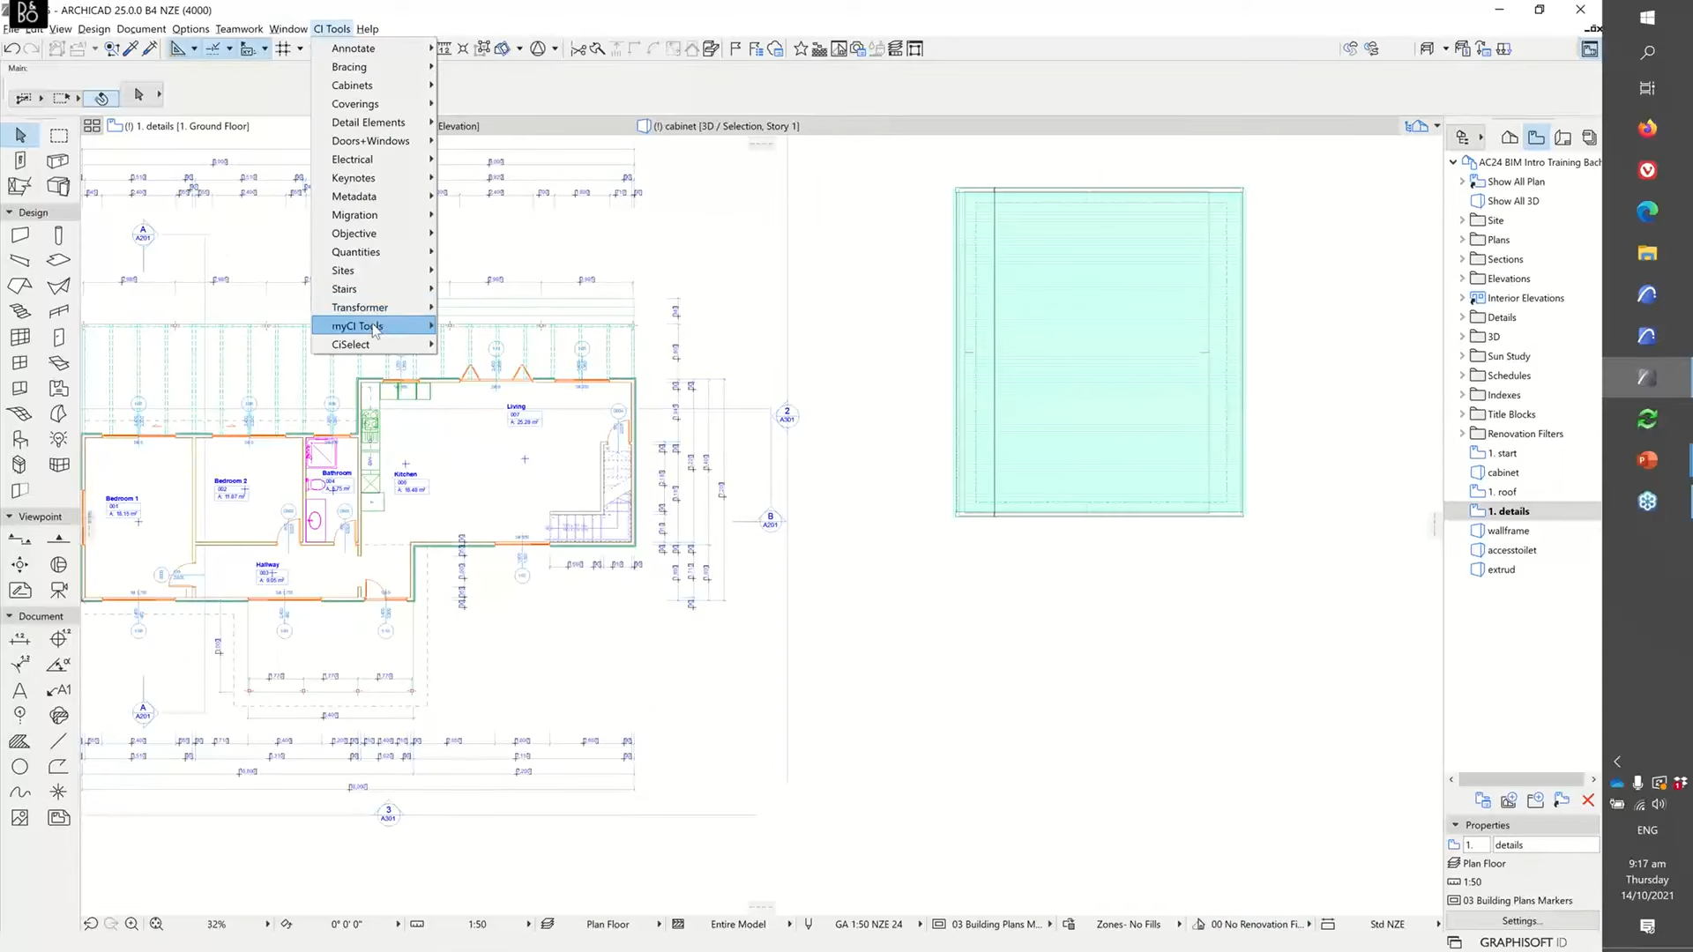1693x952 pixels.
Task: Select the Line tool icon
Action: tap(57, 740)
